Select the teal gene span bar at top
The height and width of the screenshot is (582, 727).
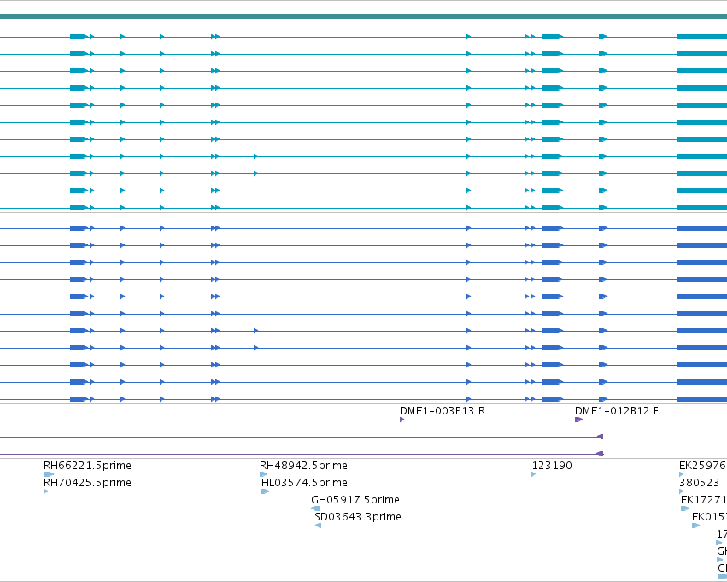pos(364,16)
